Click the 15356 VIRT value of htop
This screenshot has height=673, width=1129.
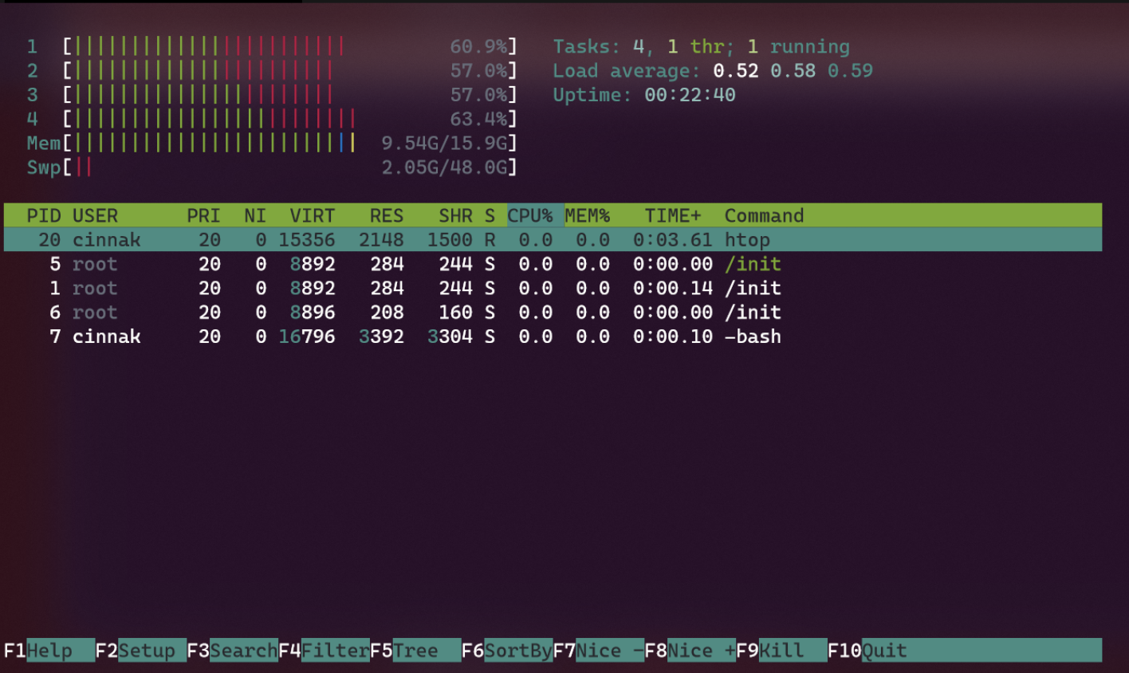[307, 239]
